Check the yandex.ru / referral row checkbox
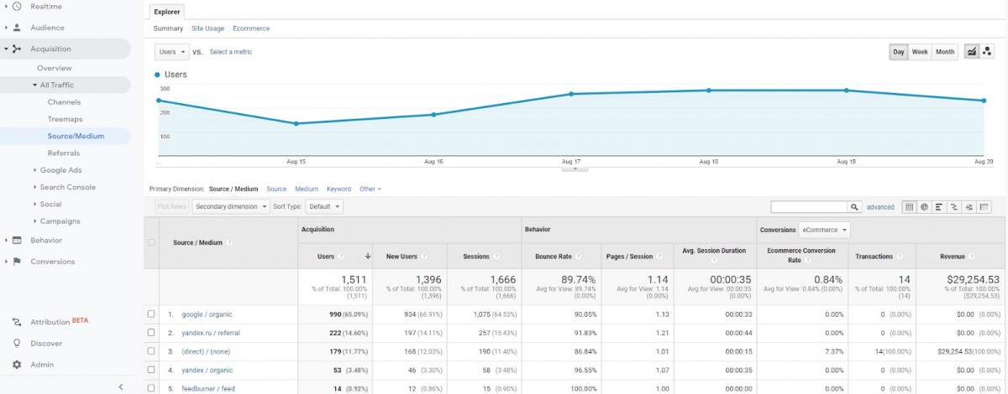Screen dimensions: 1008x394 click(x=151, y=333)
